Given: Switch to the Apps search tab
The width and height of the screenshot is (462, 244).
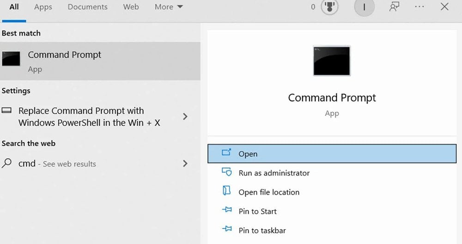Looking at the screenshot, I should 43,7.
